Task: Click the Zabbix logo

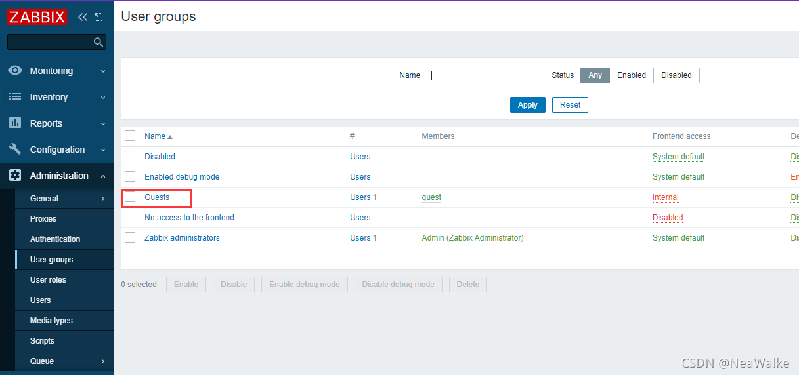Action: click(x=37, y=17)
